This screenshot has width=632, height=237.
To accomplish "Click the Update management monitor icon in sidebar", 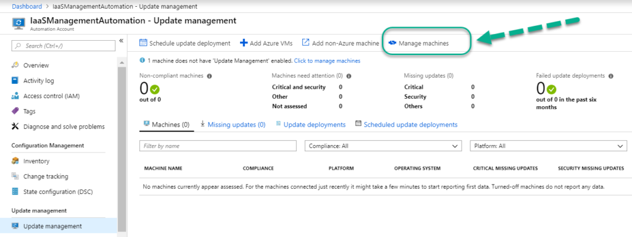I will [x=15, y=226].
